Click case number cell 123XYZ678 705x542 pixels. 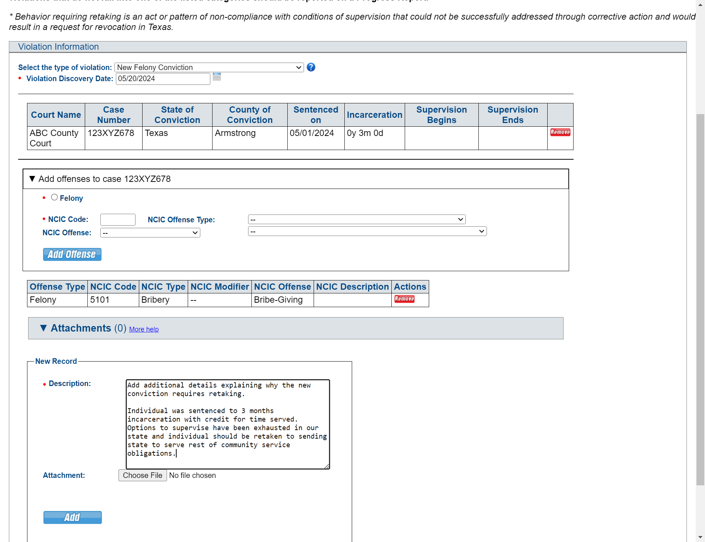click(114, 138)
